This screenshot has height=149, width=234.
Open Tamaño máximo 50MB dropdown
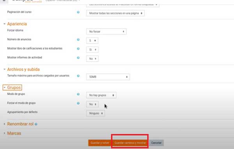coord(108,77)
